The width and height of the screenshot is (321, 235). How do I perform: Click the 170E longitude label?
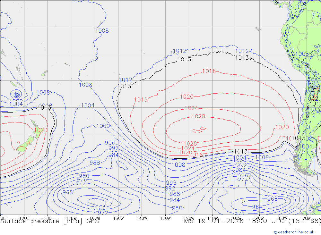click(24, 218)
